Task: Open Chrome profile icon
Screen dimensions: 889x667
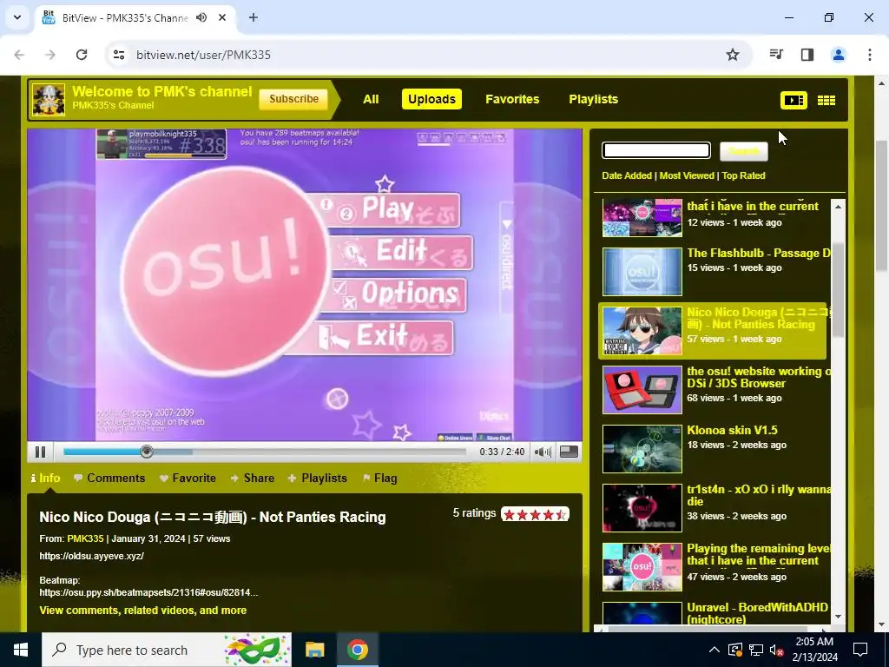Action: coord(839,55)
